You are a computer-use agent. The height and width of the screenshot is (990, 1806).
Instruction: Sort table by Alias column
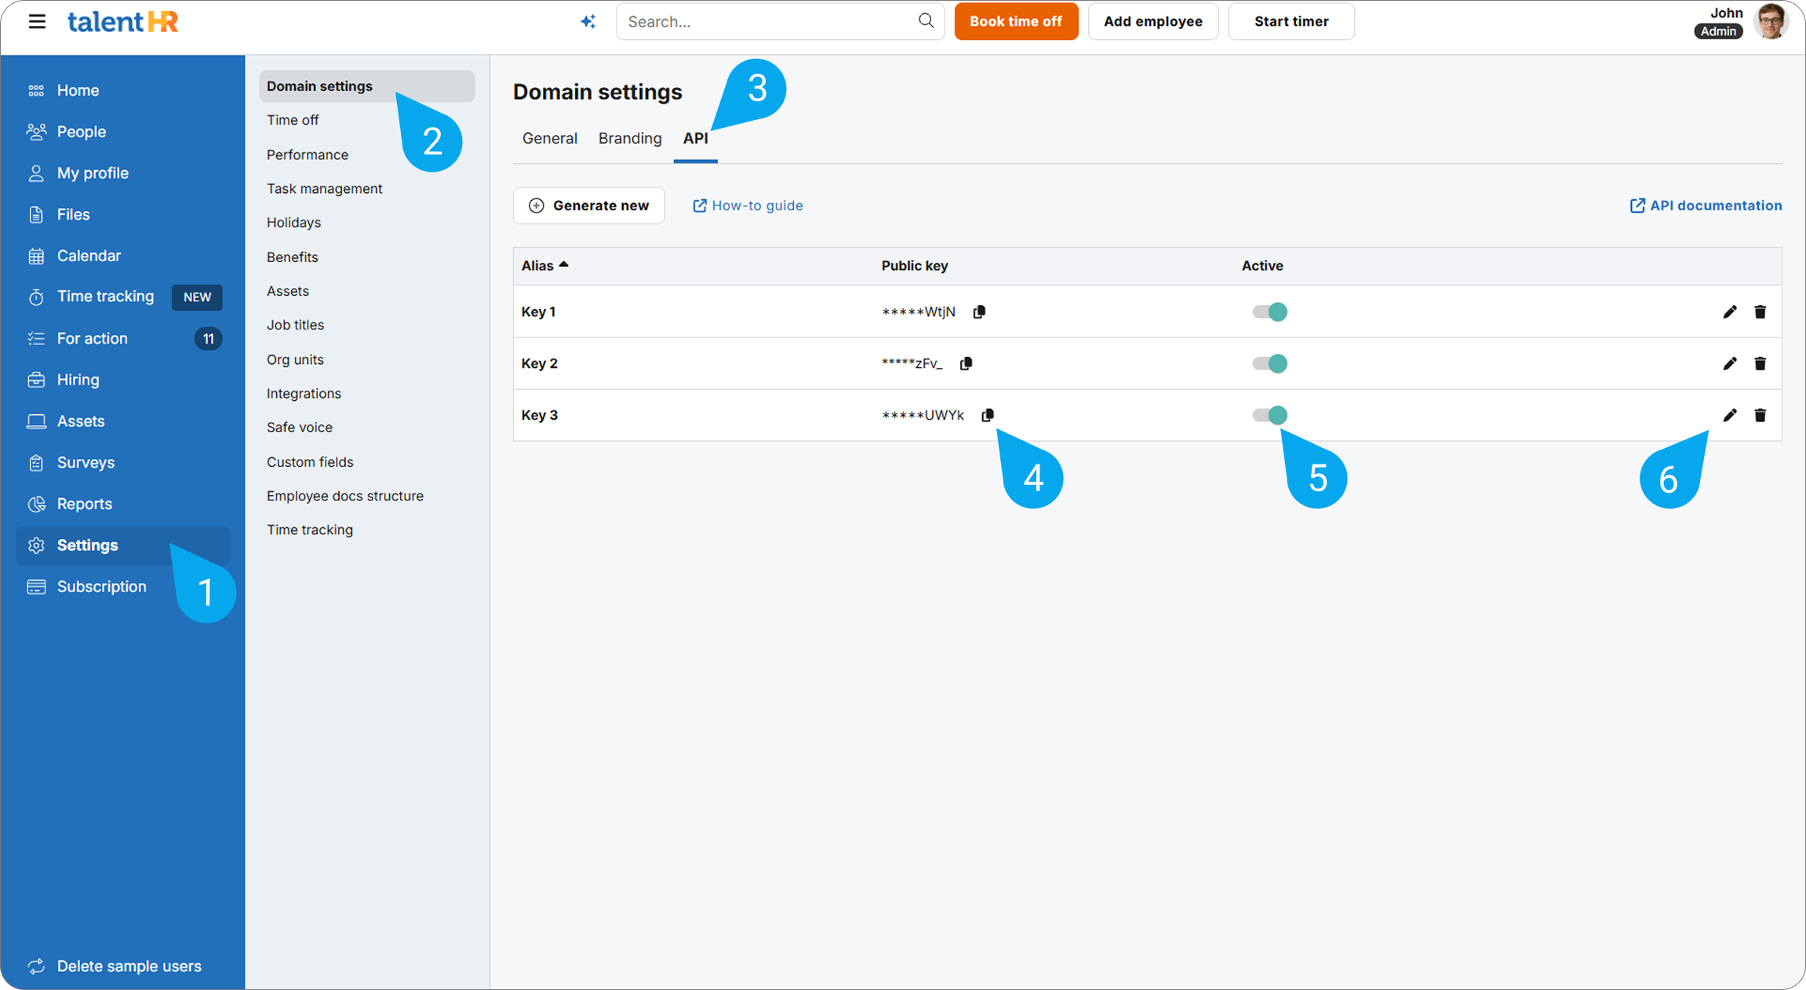click(x=544, y=266)
